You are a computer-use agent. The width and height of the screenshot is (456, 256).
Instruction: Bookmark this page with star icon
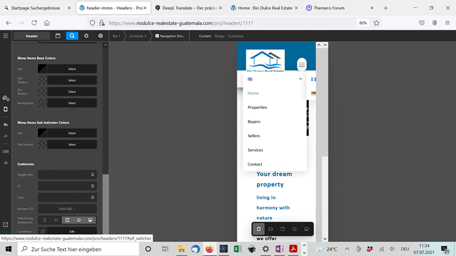pyautogui.click(x=376, y=23)
